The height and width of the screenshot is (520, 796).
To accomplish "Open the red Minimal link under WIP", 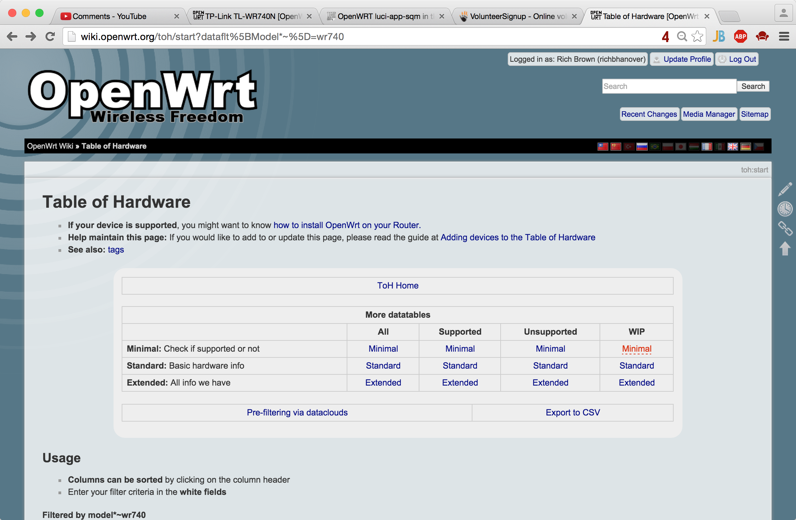I will (x=637, y=349).
